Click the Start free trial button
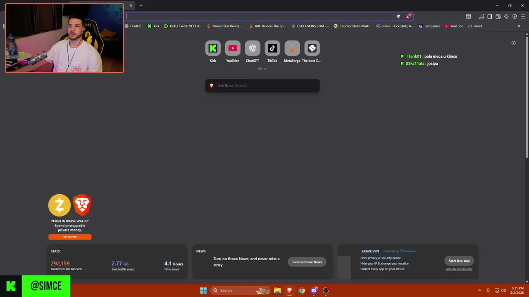This screenshot has height=297, width=529. (459, 261)
